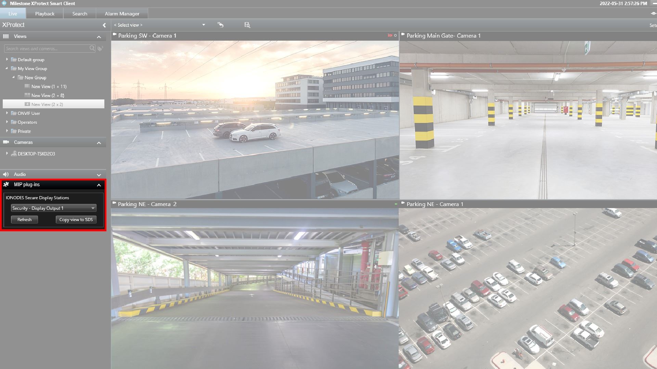Expand the DESKTOP-TSKD2O3 server arrow
Viewport: 657px width, 369px height.
tap(7, 153)
